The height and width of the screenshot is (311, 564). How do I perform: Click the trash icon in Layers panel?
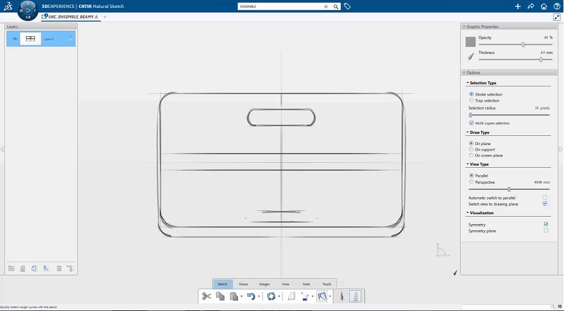(x=59, y=268)
